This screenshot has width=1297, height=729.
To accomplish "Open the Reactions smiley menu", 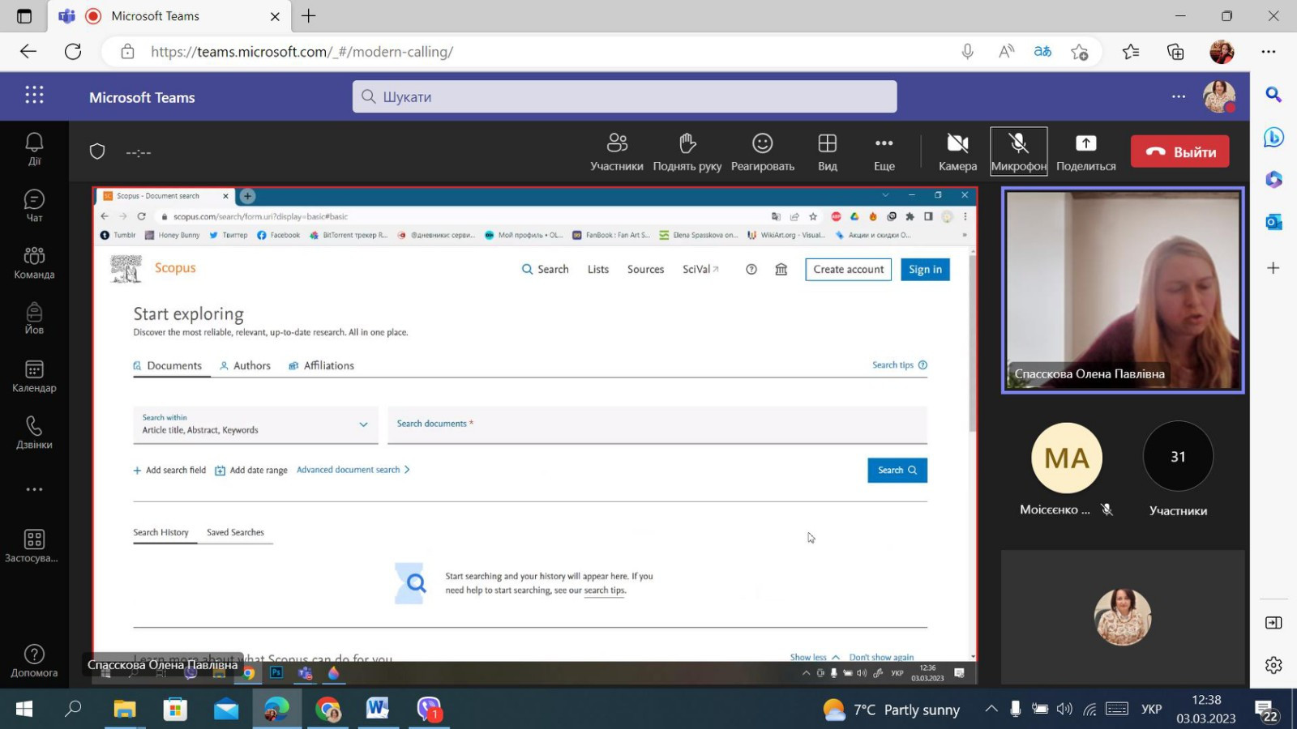I will 762,151.
